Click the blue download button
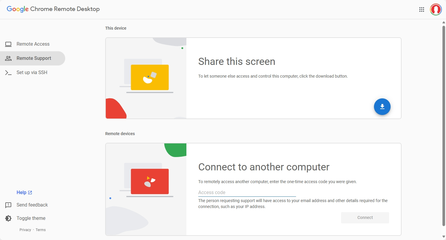 (382, 107)
